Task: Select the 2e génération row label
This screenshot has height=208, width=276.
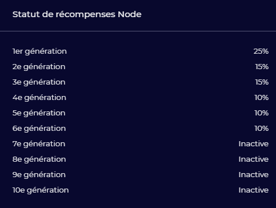Action: pyautogui.click(x=39, y=67)
